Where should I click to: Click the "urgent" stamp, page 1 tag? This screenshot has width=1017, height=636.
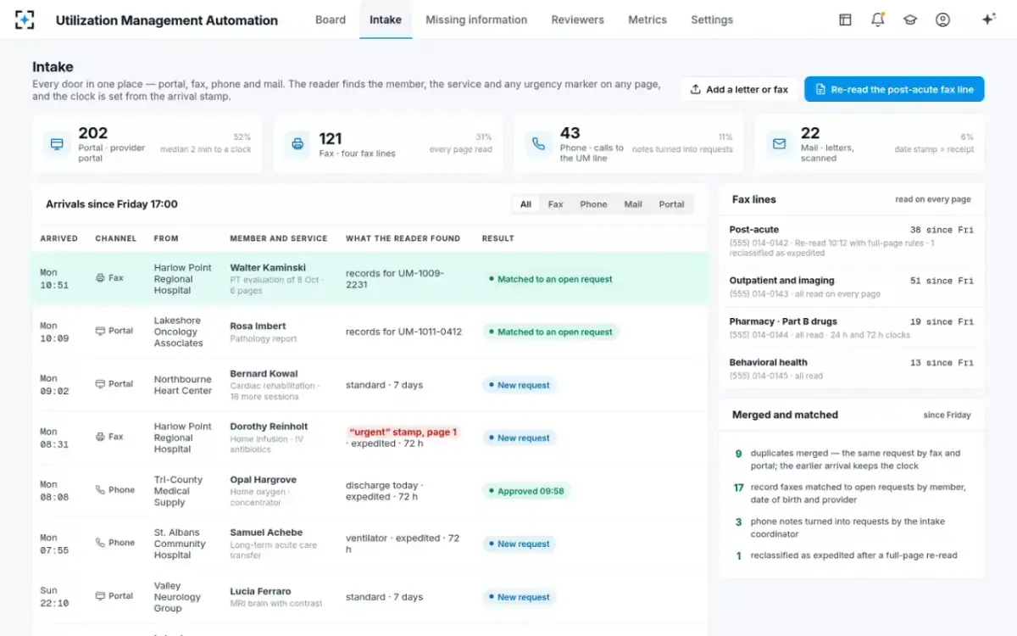coord(403,432)
